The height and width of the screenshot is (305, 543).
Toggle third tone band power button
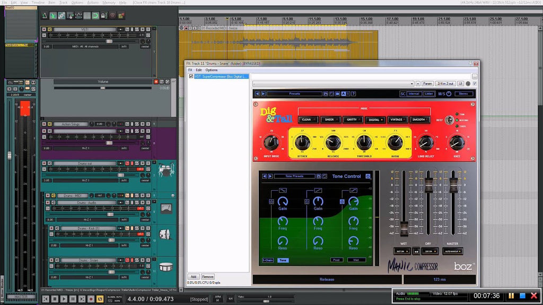[x=342, y=202]
